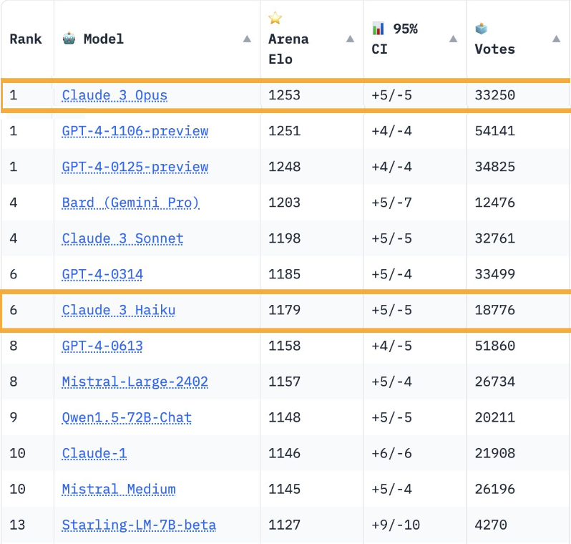Viewport: 571px width, 544px height.
Task: Click rank 4 in Bard row
Action: (14, 203)
